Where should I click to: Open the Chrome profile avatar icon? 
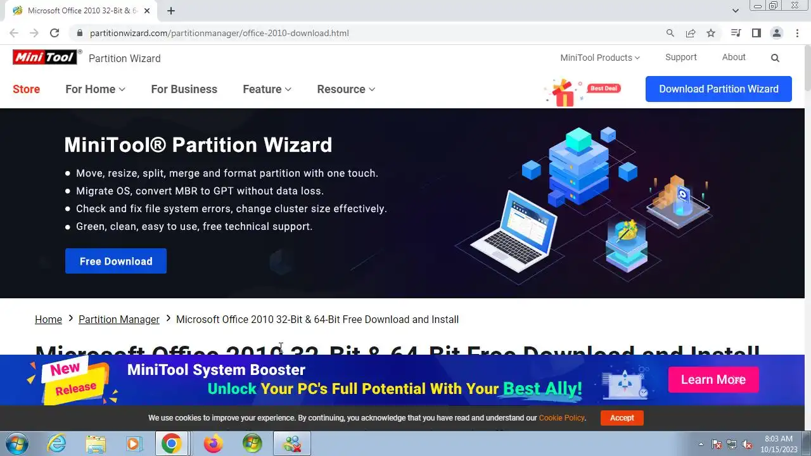click(x=776, y=33)
